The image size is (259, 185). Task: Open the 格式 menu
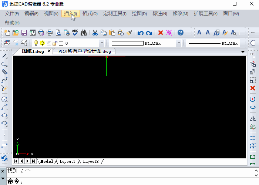point(90,14)
